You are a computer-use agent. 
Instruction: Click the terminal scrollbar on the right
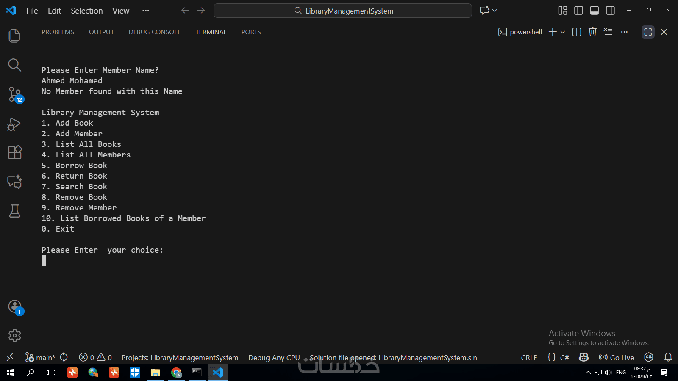[x=673, y=207]
